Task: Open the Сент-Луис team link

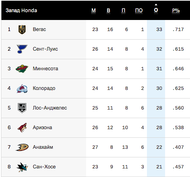Action: [x=45, y=49]
